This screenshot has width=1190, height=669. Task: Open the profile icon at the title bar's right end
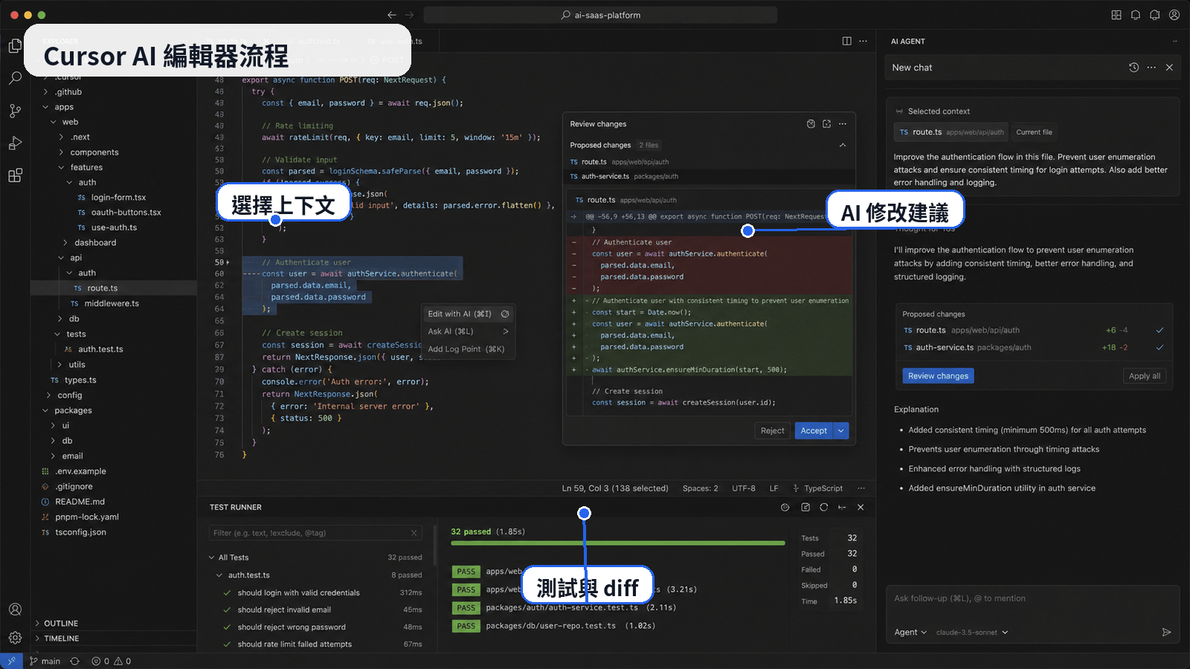click(x=1174, y=15)
